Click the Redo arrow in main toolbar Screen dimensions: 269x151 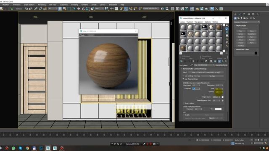tap(31, 9)
